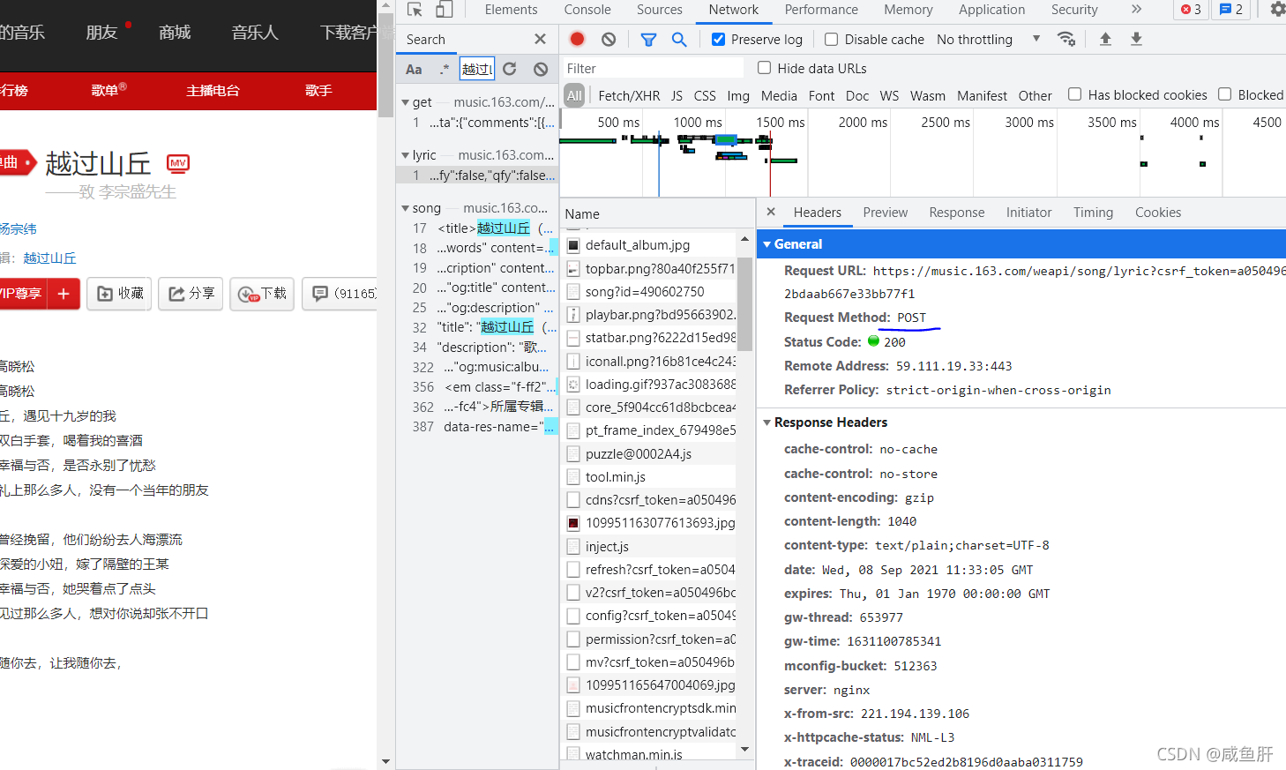Collapse the song search result group
Viewport: 1286px width, 770px height.
[x=405, y=208]
